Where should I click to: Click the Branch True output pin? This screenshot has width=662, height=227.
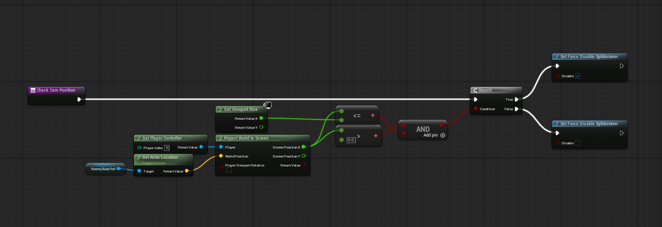pyautogui.click(x=517, y=100)
